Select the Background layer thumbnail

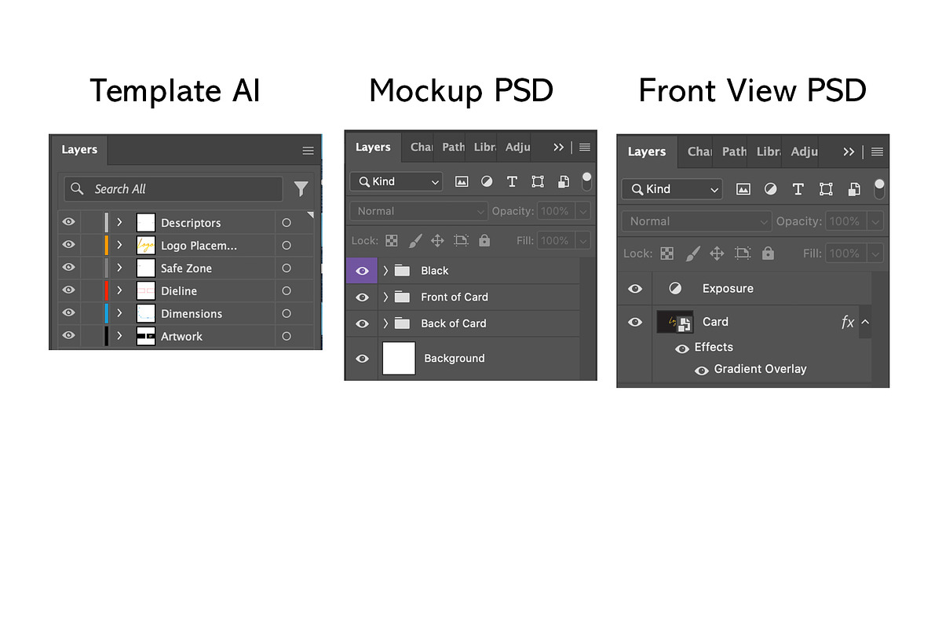(399, 358)
